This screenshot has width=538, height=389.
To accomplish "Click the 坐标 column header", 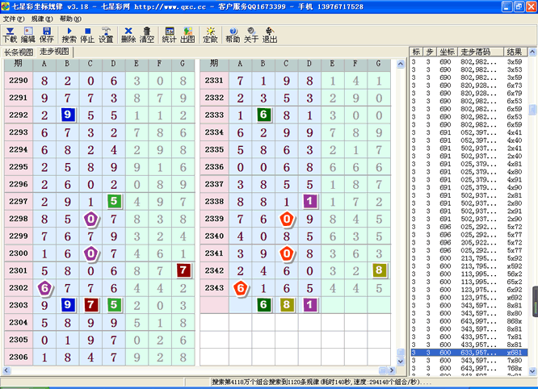I will pos(447,52).
